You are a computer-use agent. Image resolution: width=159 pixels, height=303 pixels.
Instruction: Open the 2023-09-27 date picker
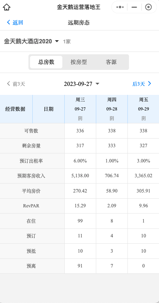pyautogui.click(x=81, y=84)
